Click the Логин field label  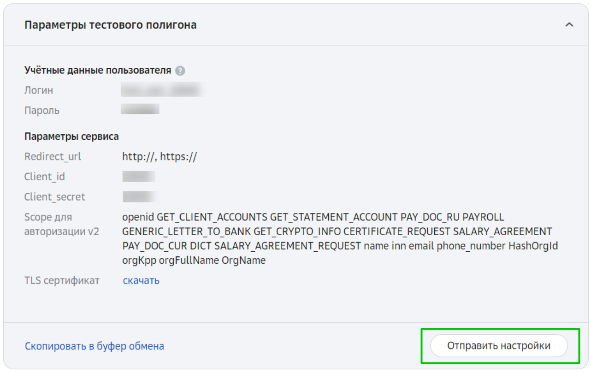click(39, 90)
